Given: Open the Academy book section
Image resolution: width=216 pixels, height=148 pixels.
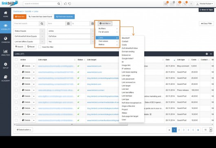Looking at the screenshot, I should (x=6, y=78).
